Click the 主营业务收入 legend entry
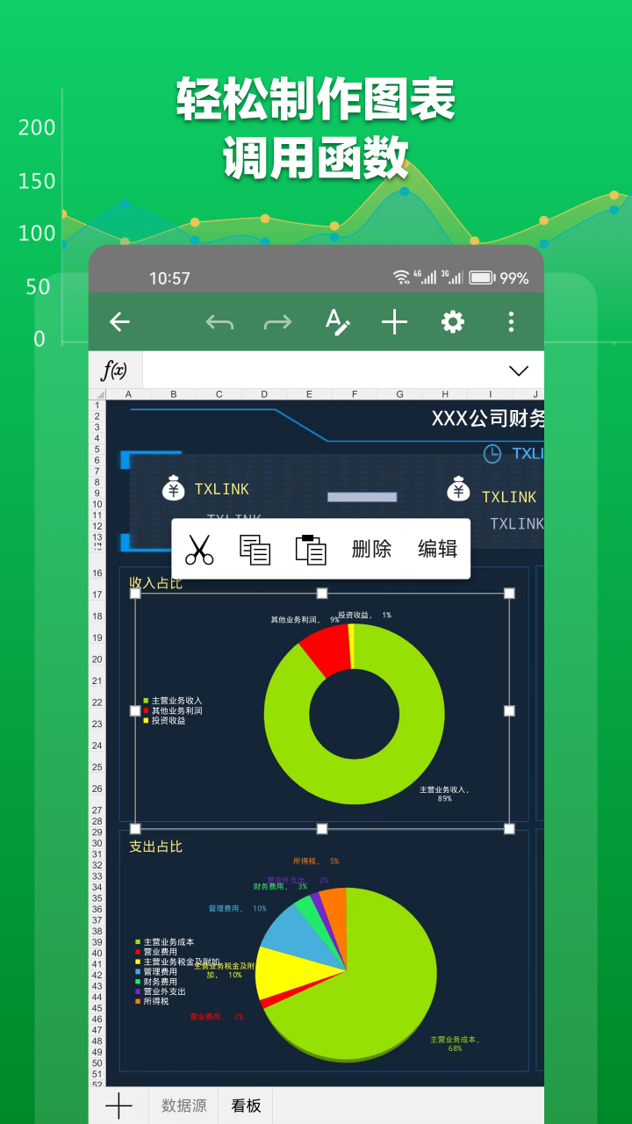This screenshot has width=632, height=1124. click(x=173, y=701)
